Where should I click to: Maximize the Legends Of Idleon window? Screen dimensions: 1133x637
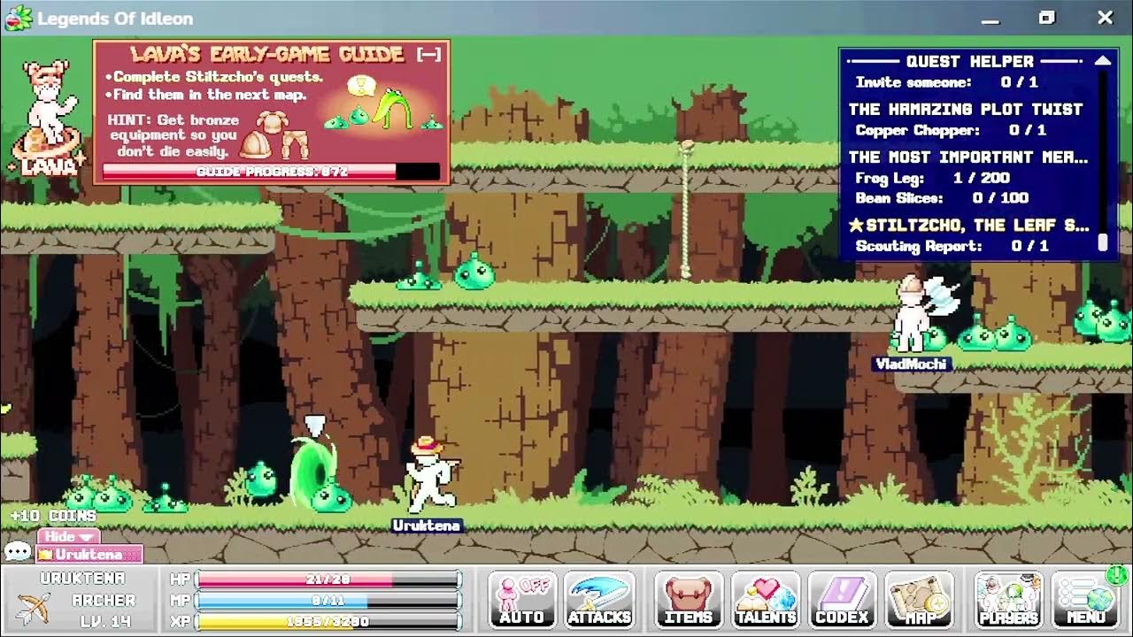tap(1047, 18)
